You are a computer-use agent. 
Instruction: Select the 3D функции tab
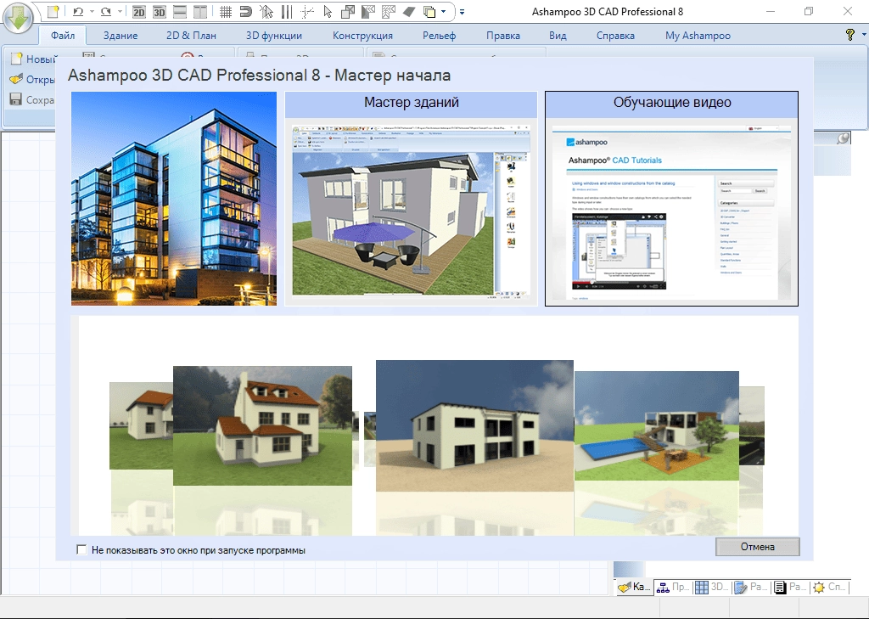(x=274, y=36)
